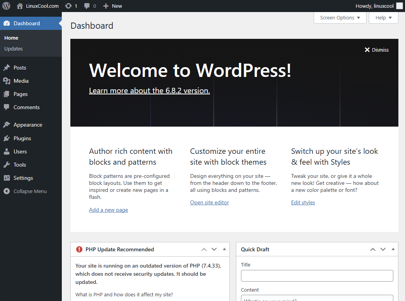
Task: Click into the Quick Draft Title field
Action: point(317,276)
